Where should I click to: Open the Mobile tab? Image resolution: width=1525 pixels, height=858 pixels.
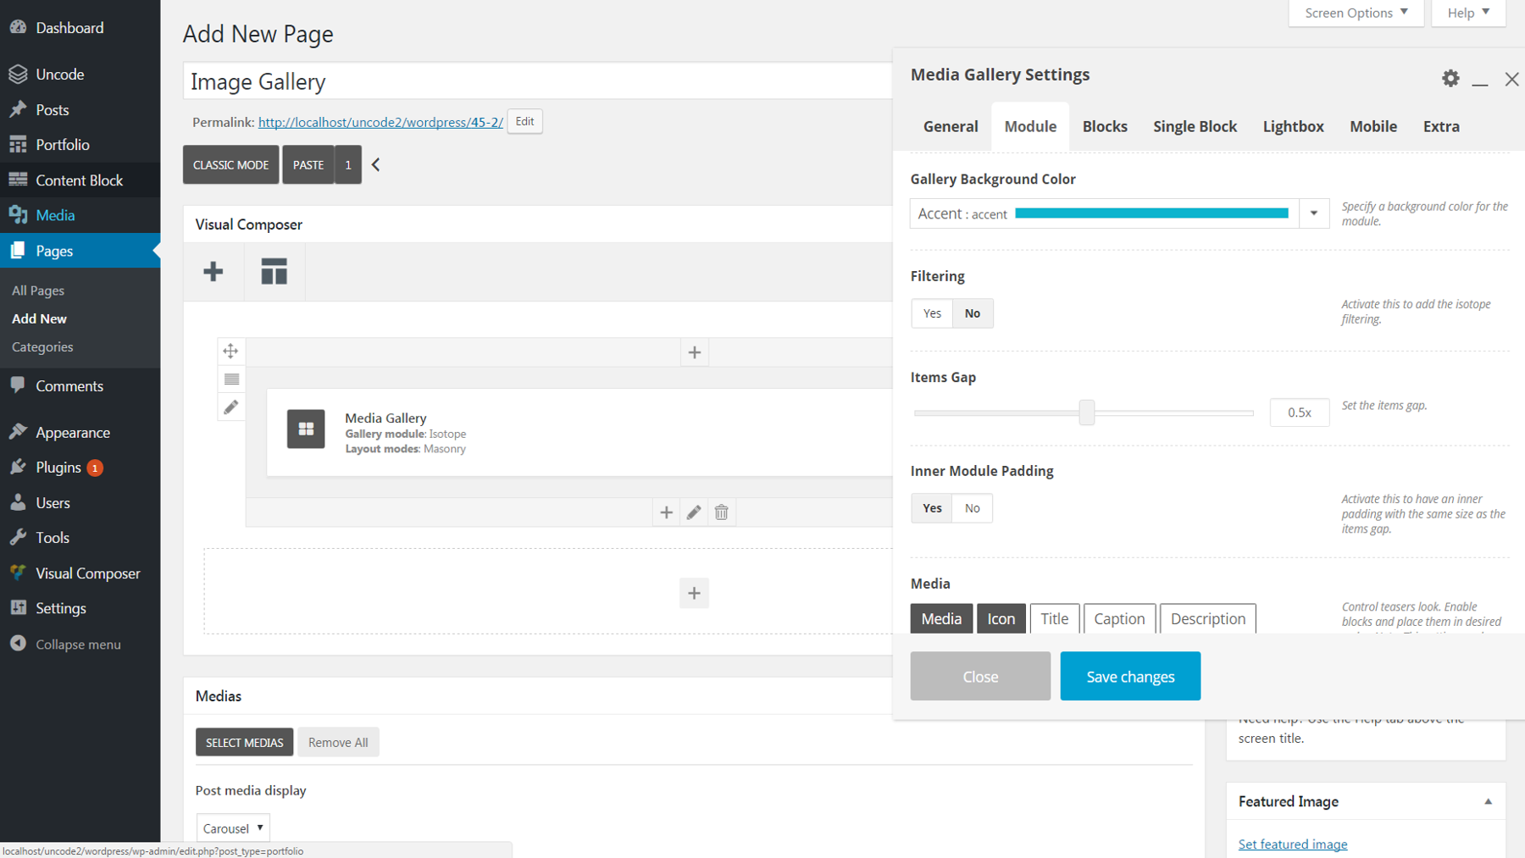click(1373, 126)
